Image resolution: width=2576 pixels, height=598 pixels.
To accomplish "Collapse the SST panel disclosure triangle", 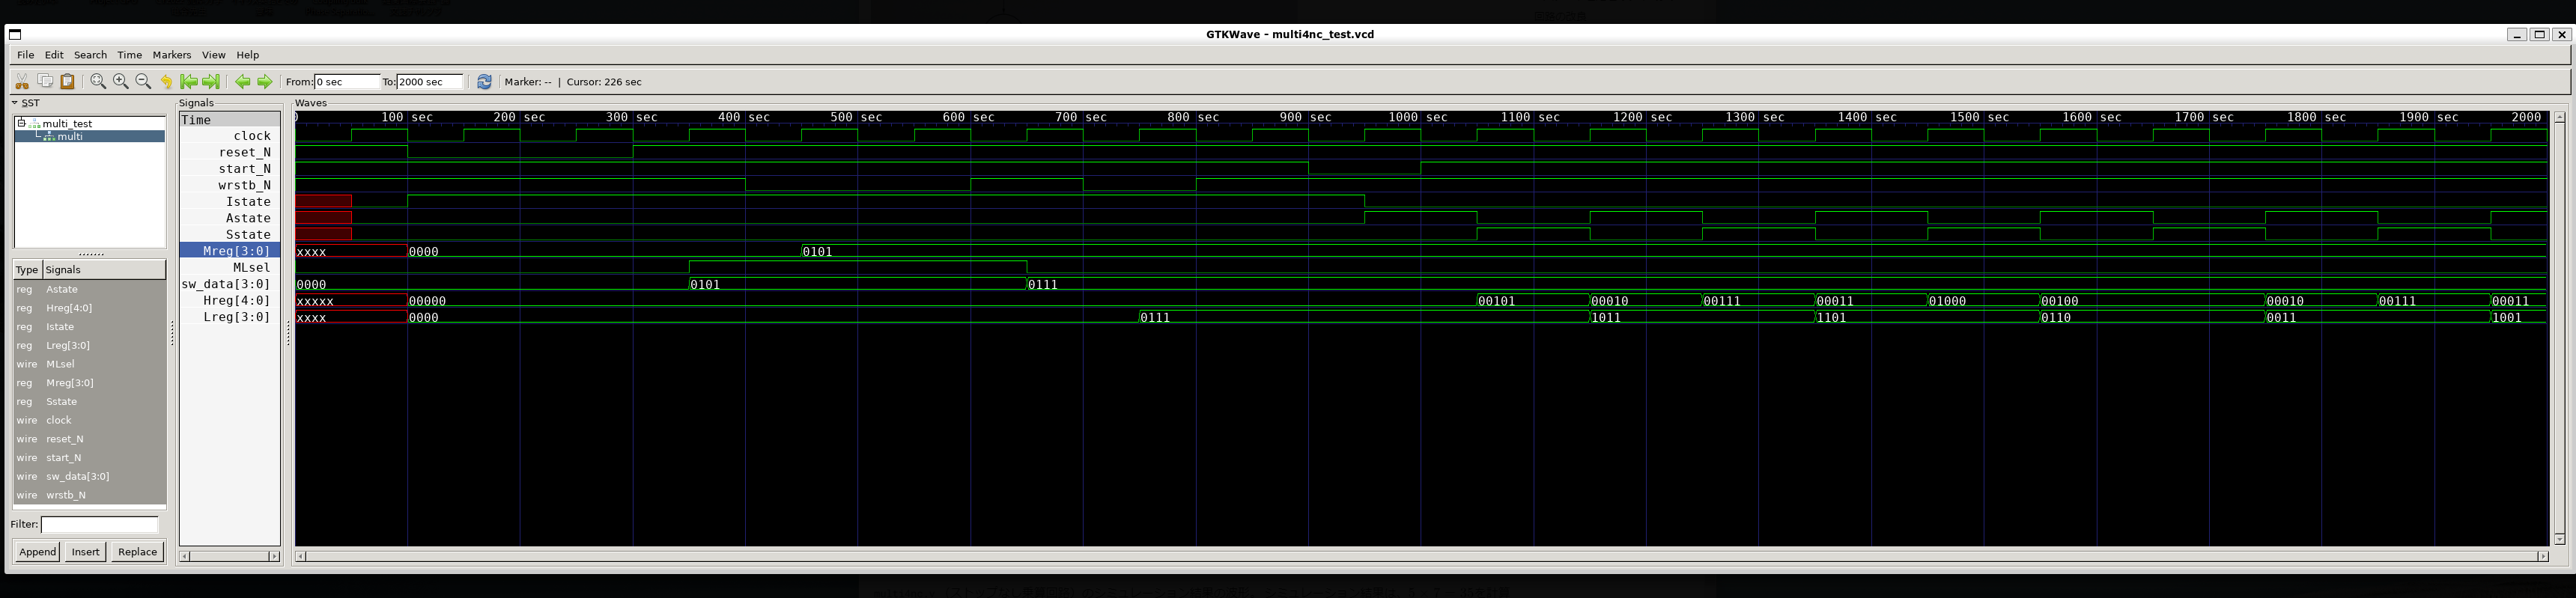I will (15, 102).
